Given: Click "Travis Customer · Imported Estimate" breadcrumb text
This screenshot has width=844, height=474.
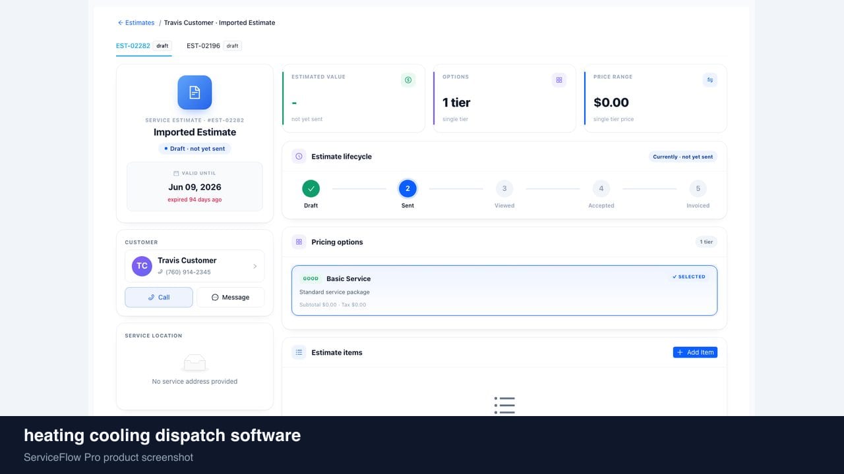Looking at the screenshot, I should (x=220, y=23).
